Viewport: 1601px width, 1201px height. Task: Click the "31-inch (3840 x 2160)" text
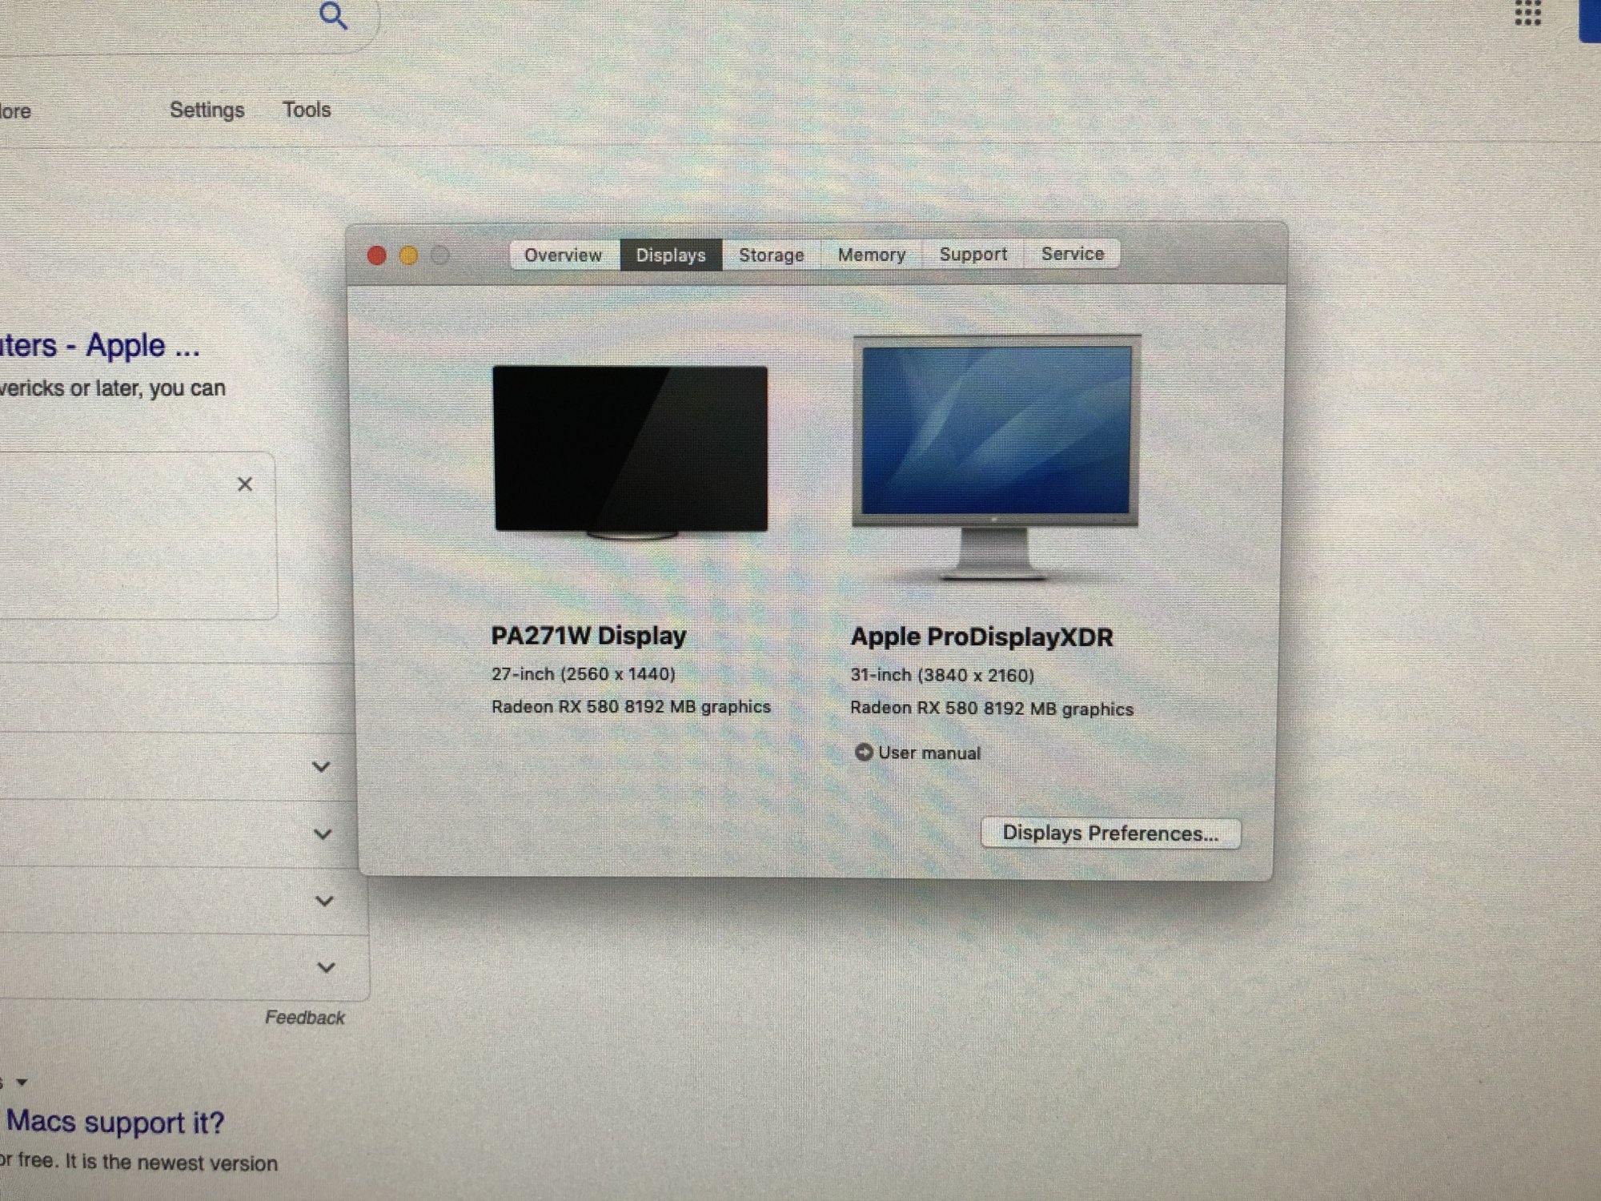942,675
